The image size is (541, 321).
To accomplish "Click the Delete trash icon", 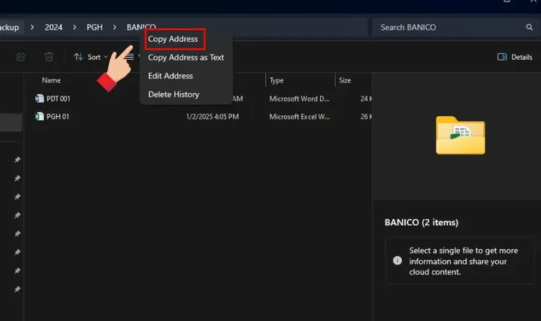I will (49, 57).
